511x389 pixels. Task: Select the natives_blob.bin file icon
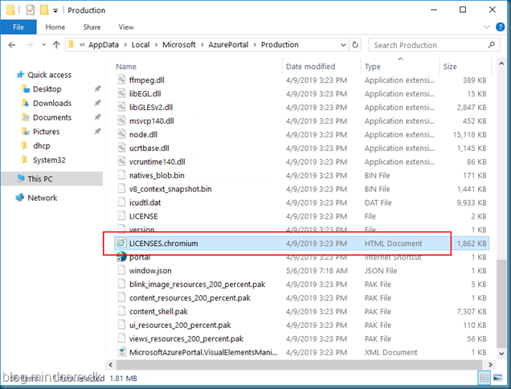121,175
